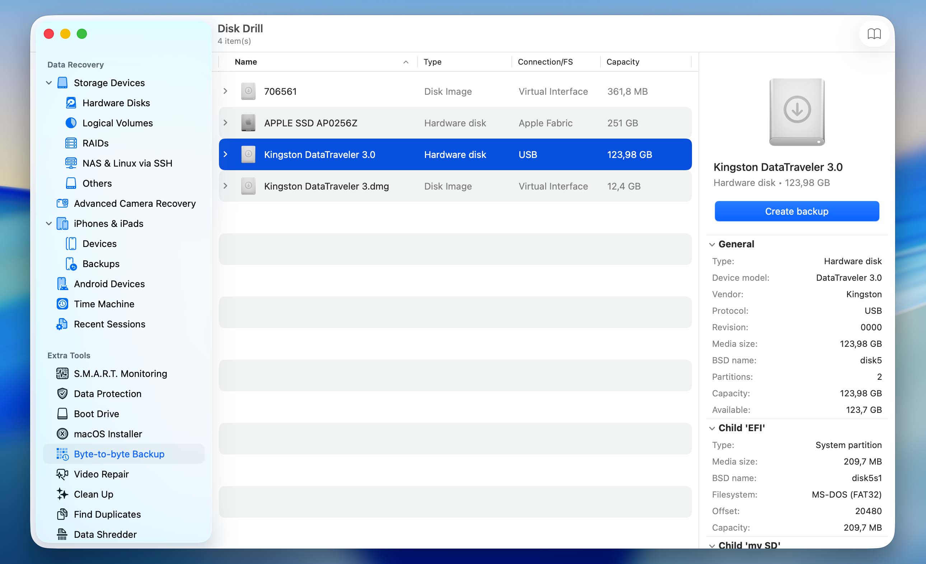The image size is (926, 564).
Task: Click the Android Devices icon
Action: [62, 284]
